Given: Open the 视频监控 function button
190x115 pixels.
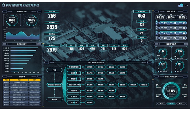Looking at the screenshot, I should 100,84.
